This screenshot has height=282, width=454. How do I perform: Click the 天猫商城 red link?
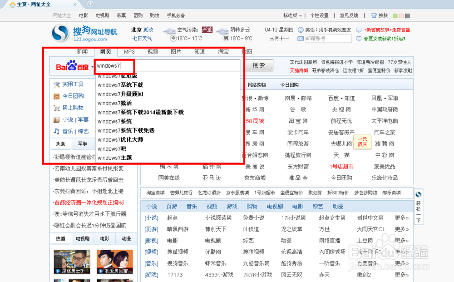coord(299,70)
